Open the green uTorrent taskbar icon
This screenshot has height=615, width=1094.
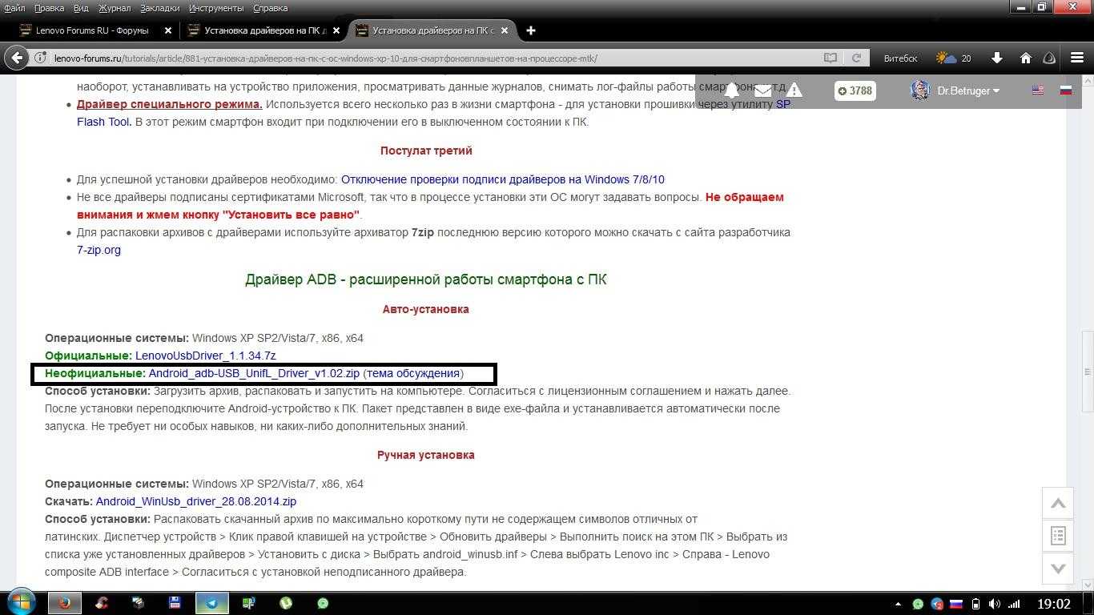click(x=286, y=603)
